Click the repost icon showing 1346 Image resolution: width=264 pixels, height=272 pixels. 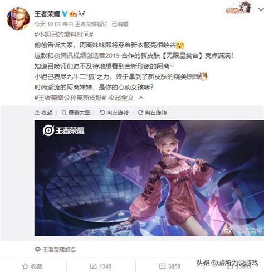point(101,266)
